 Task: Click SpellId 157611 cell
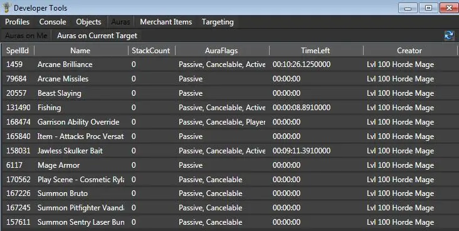[x=18, y=222]
